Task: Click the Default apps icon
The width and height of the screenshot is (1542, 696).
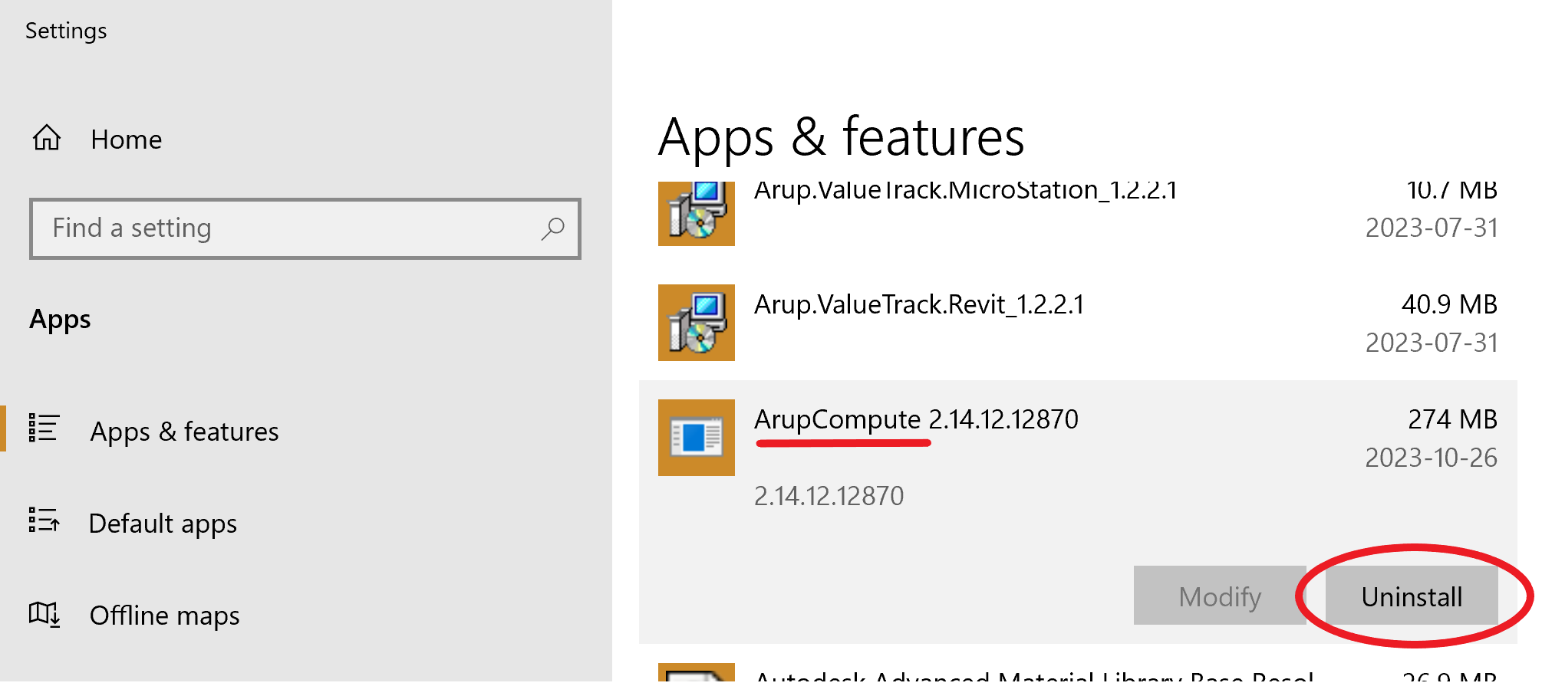Action: click(x=43, y=520)
